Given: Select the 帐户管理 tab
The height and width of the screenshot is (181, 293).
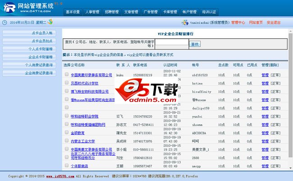Looking at the screenshot, I should tap(189, 12).
